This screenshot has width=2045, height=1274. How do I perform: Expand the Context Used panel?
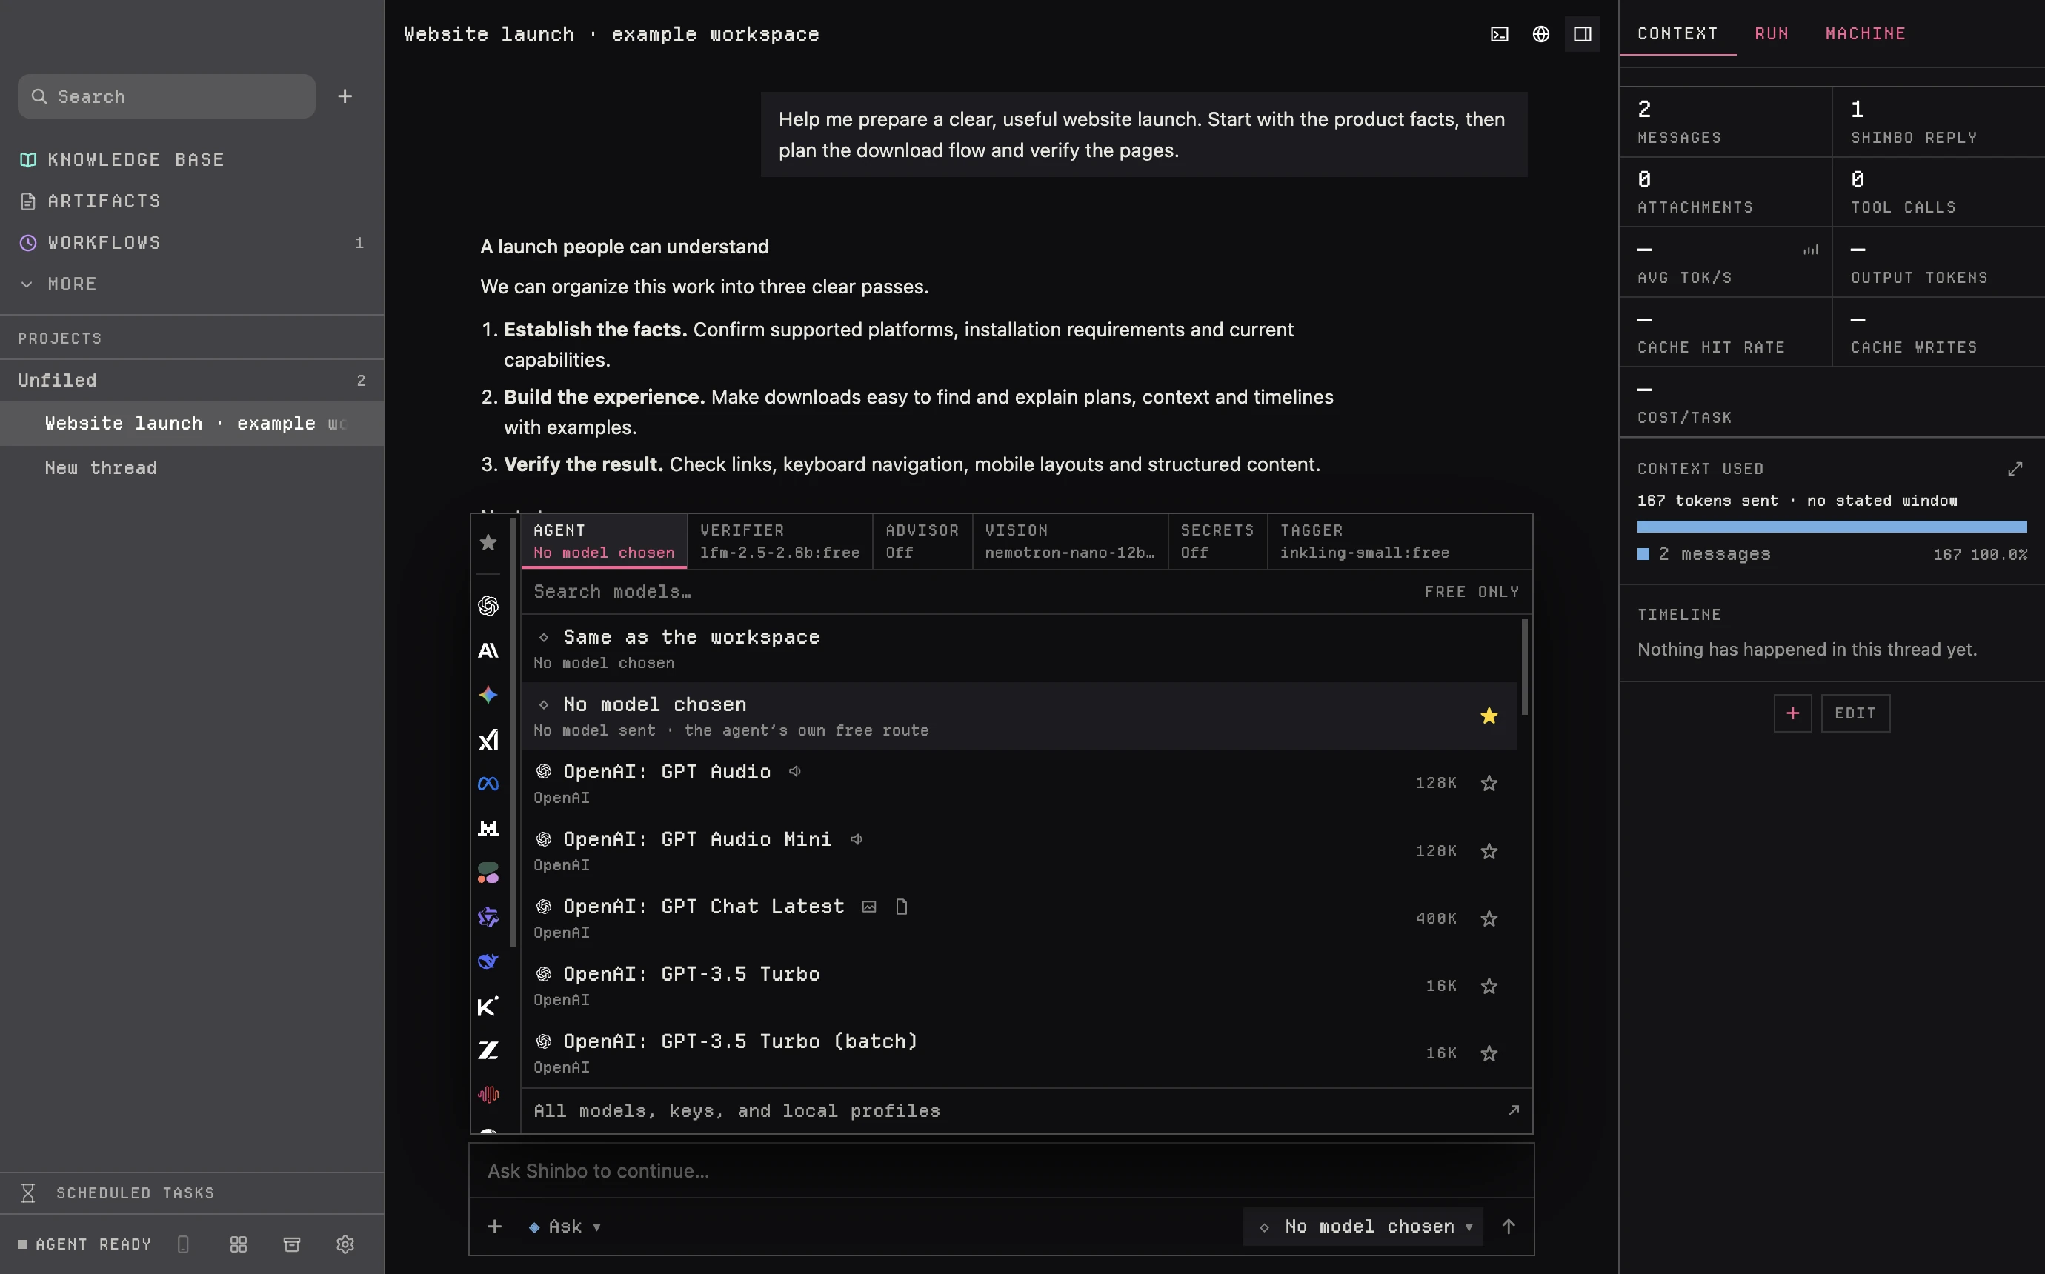coord(2015,468)
